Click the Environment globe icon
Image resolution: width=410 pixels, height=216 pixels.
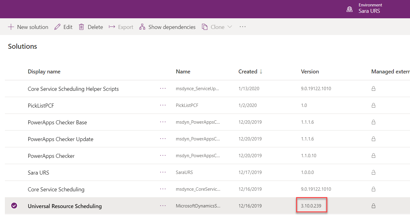(x=349, y=9)
